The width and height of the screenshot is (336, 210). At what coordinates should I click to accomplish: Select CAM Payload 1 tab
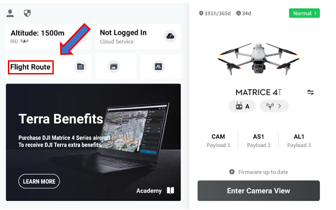218,140
